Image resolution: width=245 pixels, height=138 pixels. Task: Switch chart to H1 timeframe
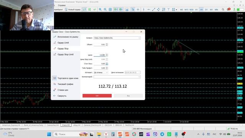coord(196,10)
